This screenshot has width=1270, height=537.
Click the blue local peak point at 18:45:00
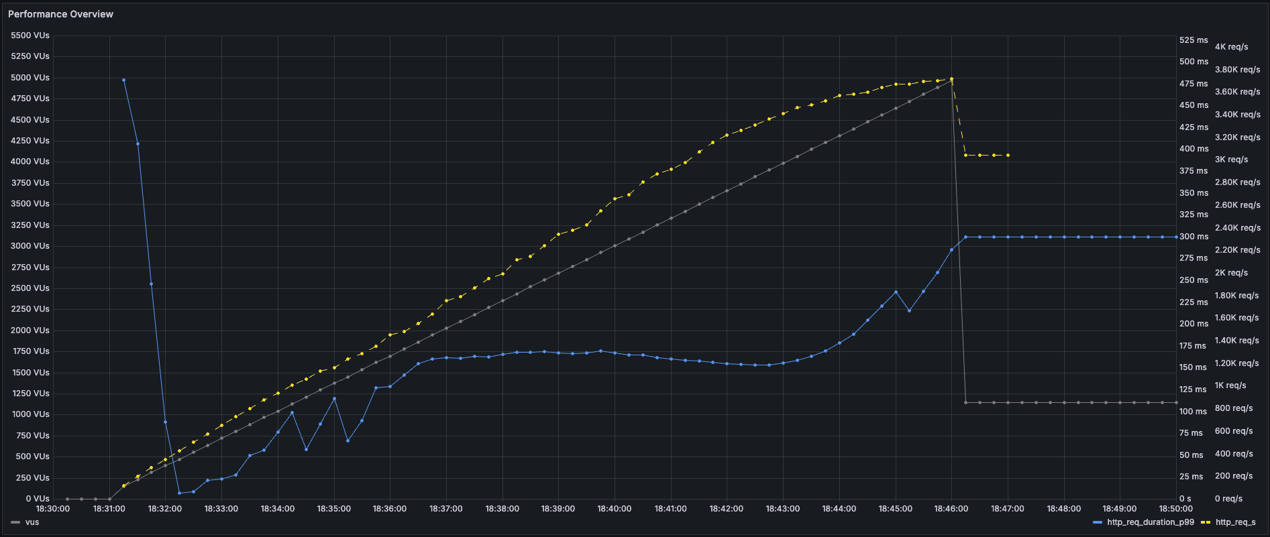pyautogui.click(x=896, y=292)
